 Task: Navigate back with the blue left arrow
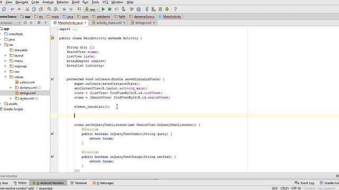pos(64,9)
